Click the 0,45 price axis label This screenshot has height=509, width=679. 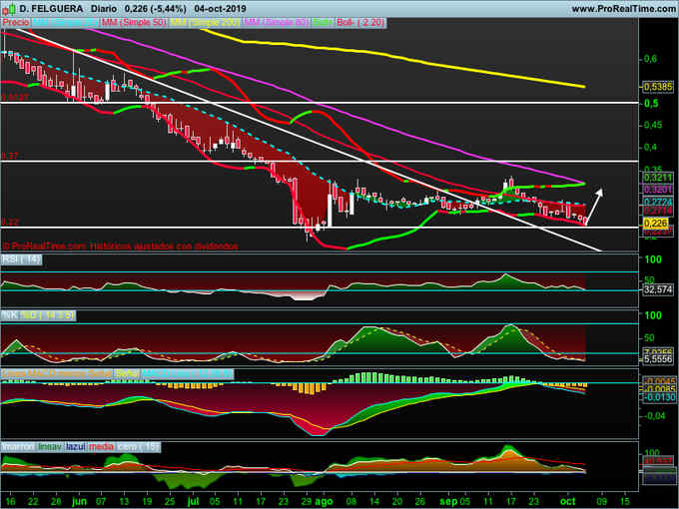(653, 125)
